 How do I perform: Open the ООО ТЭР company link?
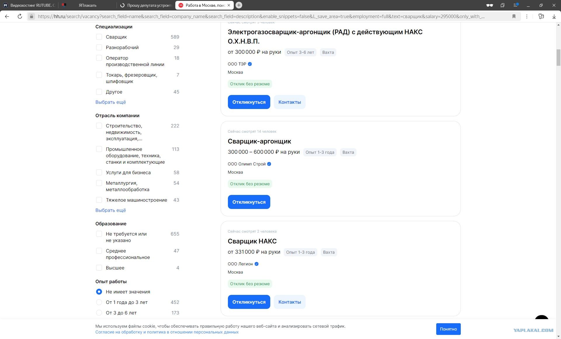coord(237,64)
